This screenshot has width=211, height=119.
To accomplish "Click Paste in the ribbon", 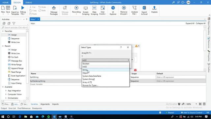I will (33, 14).
